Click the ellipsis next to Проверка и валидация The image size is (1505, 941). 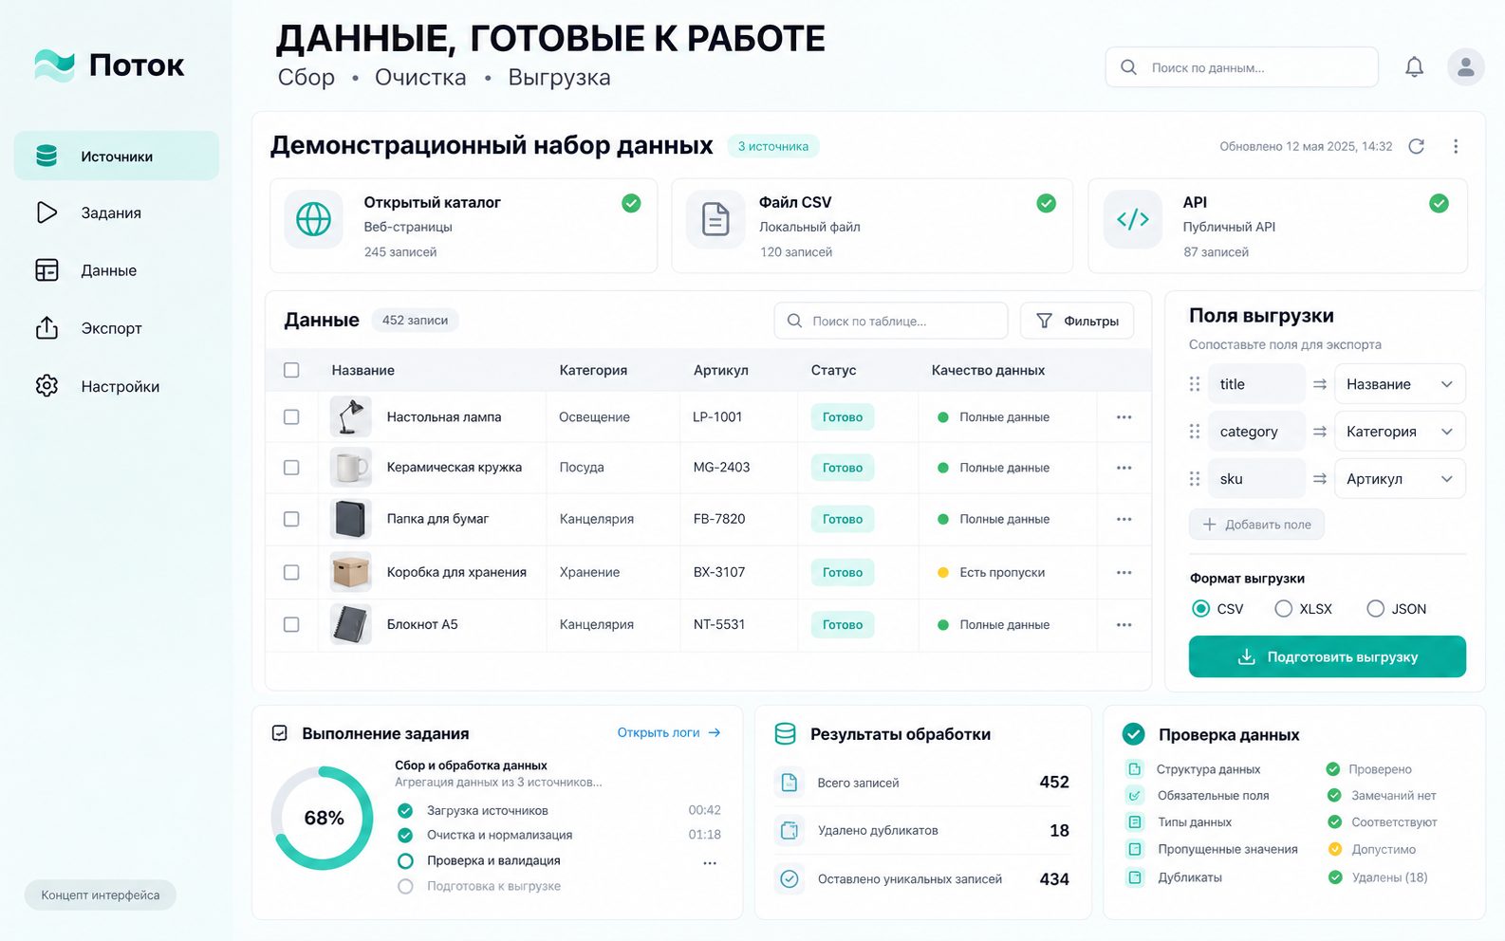(x=710, y=863)
